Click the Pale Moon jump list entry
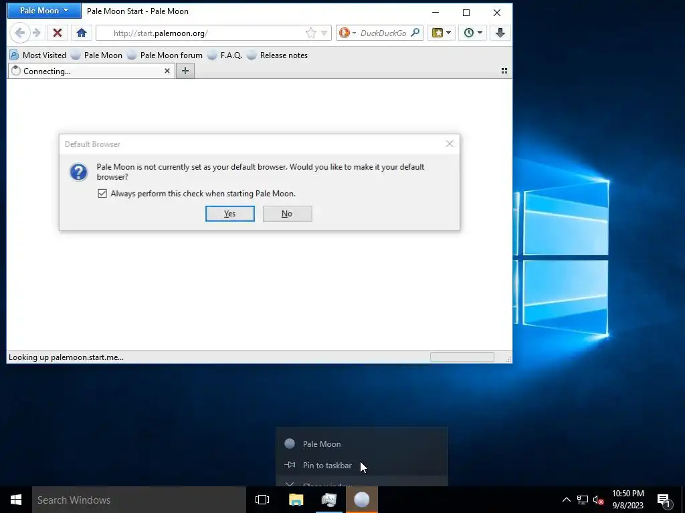The height and width of the screenshot is (513, 685). click(x=362, y=444)
